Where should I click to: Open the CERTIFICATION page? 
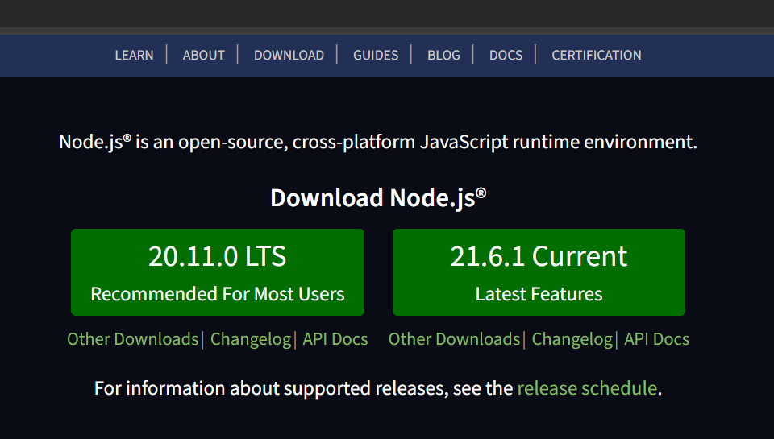click(597, 55)
